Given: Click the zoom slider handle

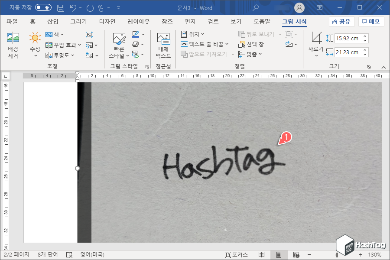Looking at the screenshot, I should 337,255.
